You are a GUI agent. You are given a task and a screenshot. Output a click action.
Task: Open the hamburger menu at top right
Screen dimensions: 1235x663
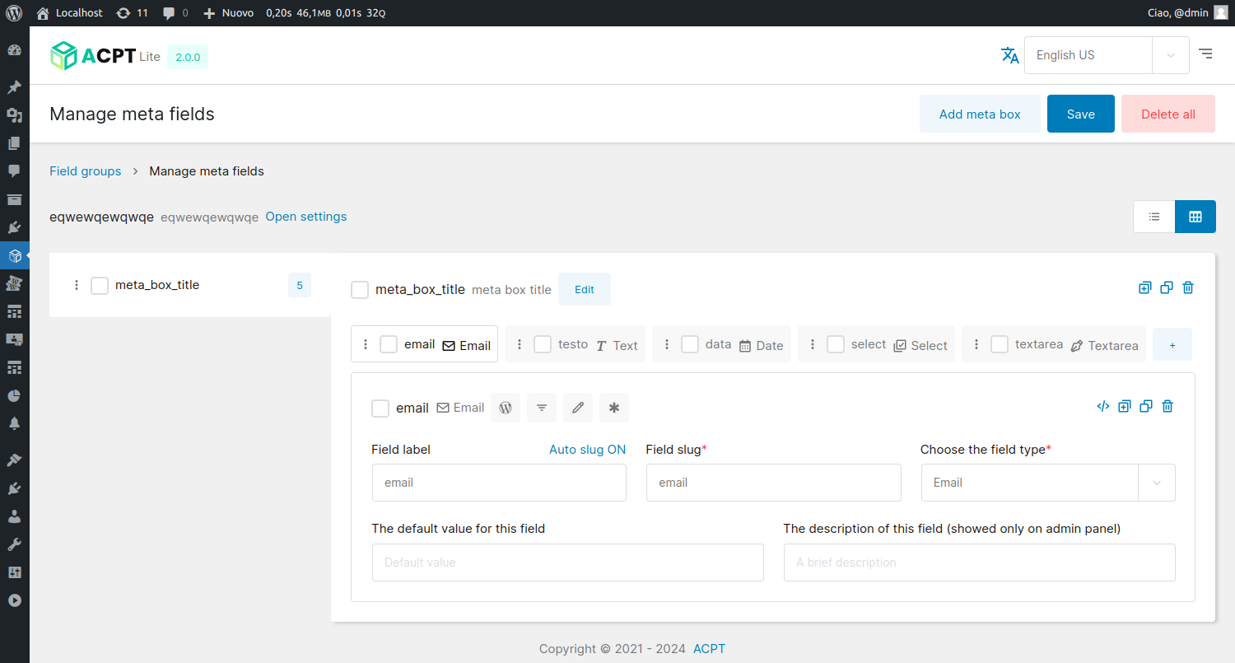coord(1205,54)
